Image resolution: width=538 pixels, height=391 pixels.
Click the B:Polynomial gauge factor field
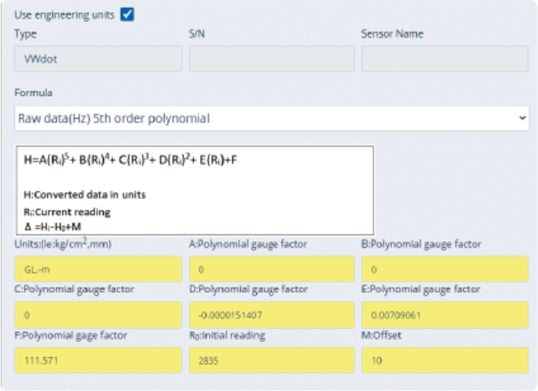[444, 269]
